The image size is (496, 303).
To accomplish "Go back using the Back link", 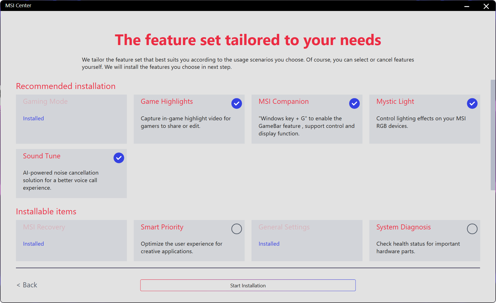I will coord(27,285).
